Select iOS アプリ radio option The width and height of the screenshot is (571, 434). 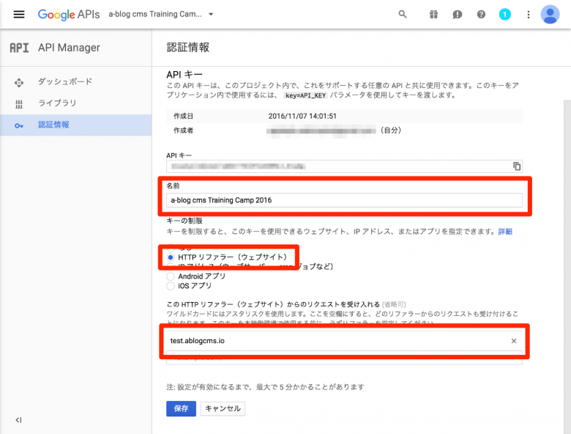171,286
